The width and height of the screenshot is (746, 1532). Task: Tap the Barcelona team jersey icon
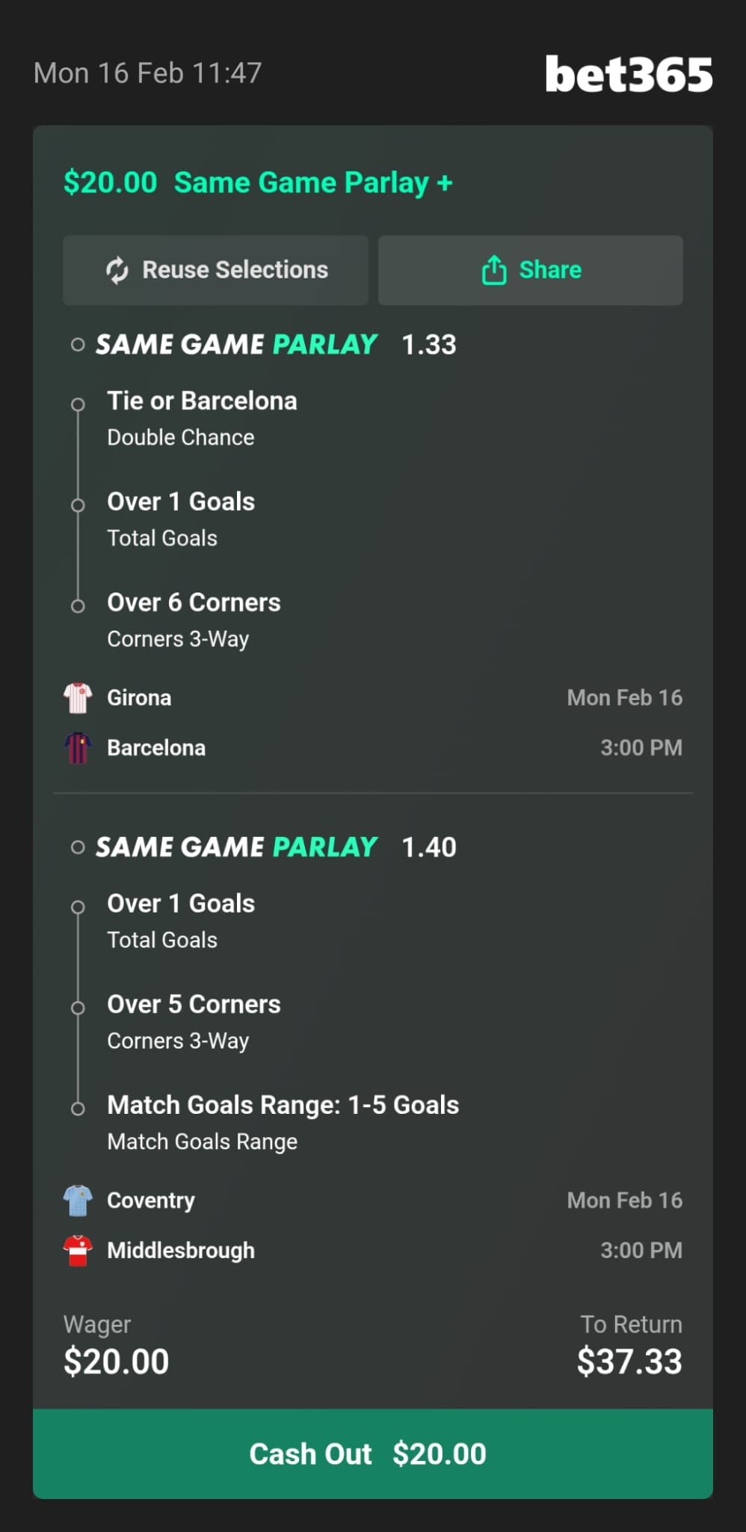pos(78,748)
